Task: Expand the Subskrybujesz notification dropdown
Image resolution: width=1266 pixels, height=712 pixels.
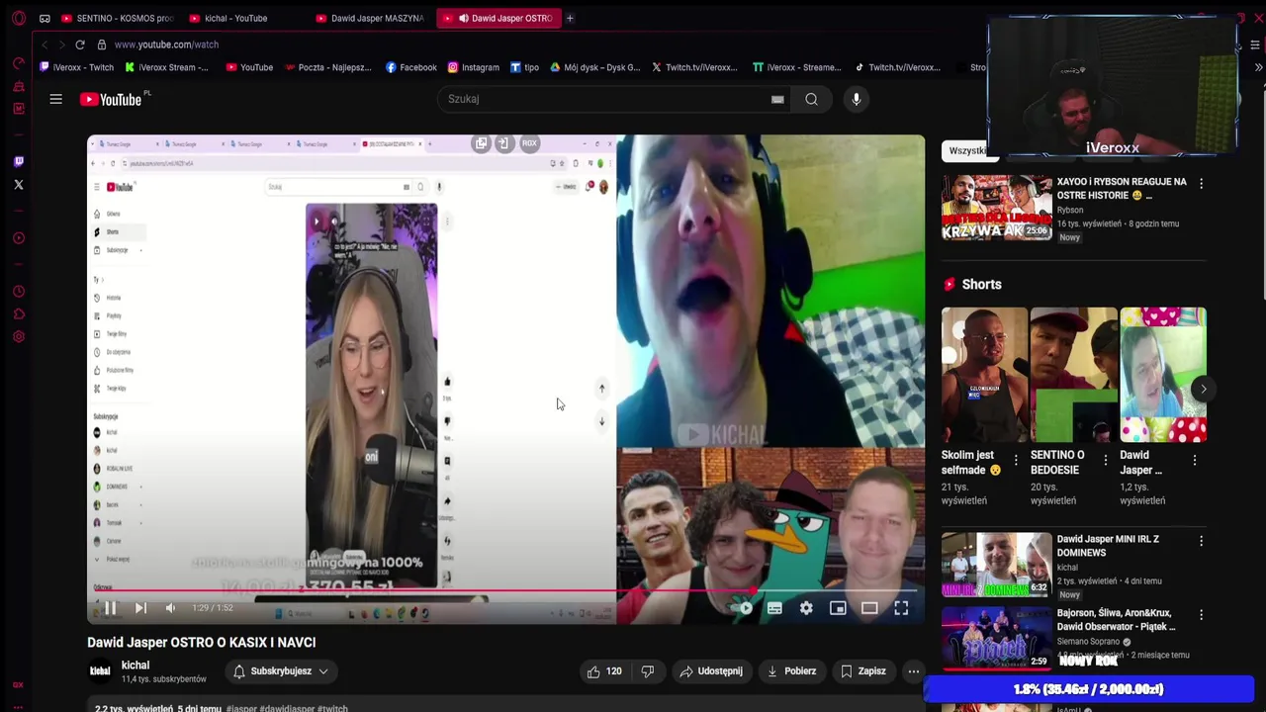Action: point(280,671)
